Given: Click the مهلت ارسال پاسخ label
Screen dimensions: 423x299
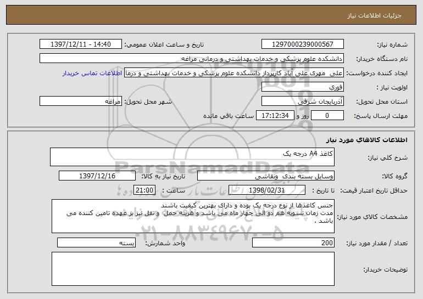Looking at the screenshot, I should coord(381,116).
